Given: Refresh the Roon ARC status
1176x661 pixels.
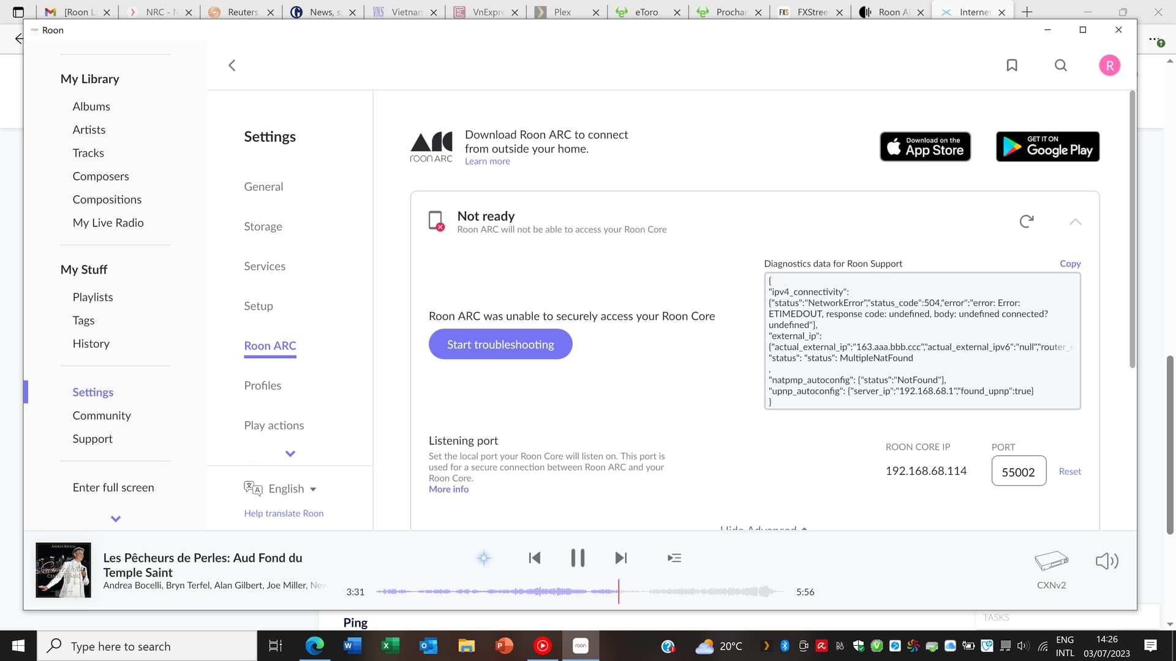Looking at the screenshot, I should [1027, 222].
